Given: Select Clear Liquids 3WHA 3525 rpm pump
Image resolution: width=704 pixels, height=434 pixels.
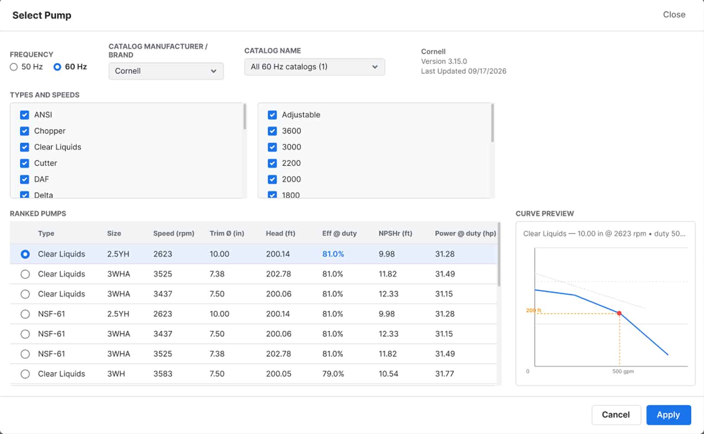Looking at the screenshot, I should (x=25, y=274).
